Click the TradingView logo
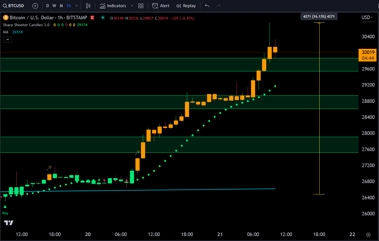The height and width of the screenshot is (241, 379). pyautogui.click(x=9, y=223)
